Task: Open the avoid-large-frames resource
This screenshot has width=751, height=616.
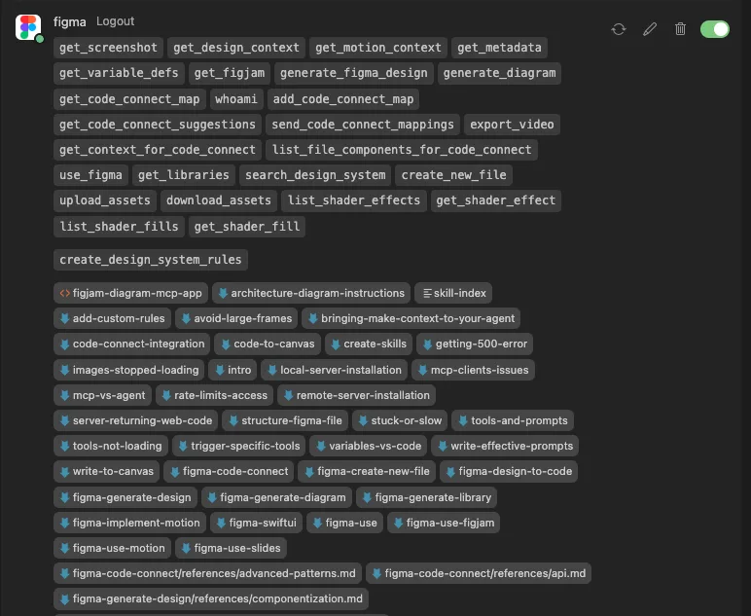Action: 236,318
